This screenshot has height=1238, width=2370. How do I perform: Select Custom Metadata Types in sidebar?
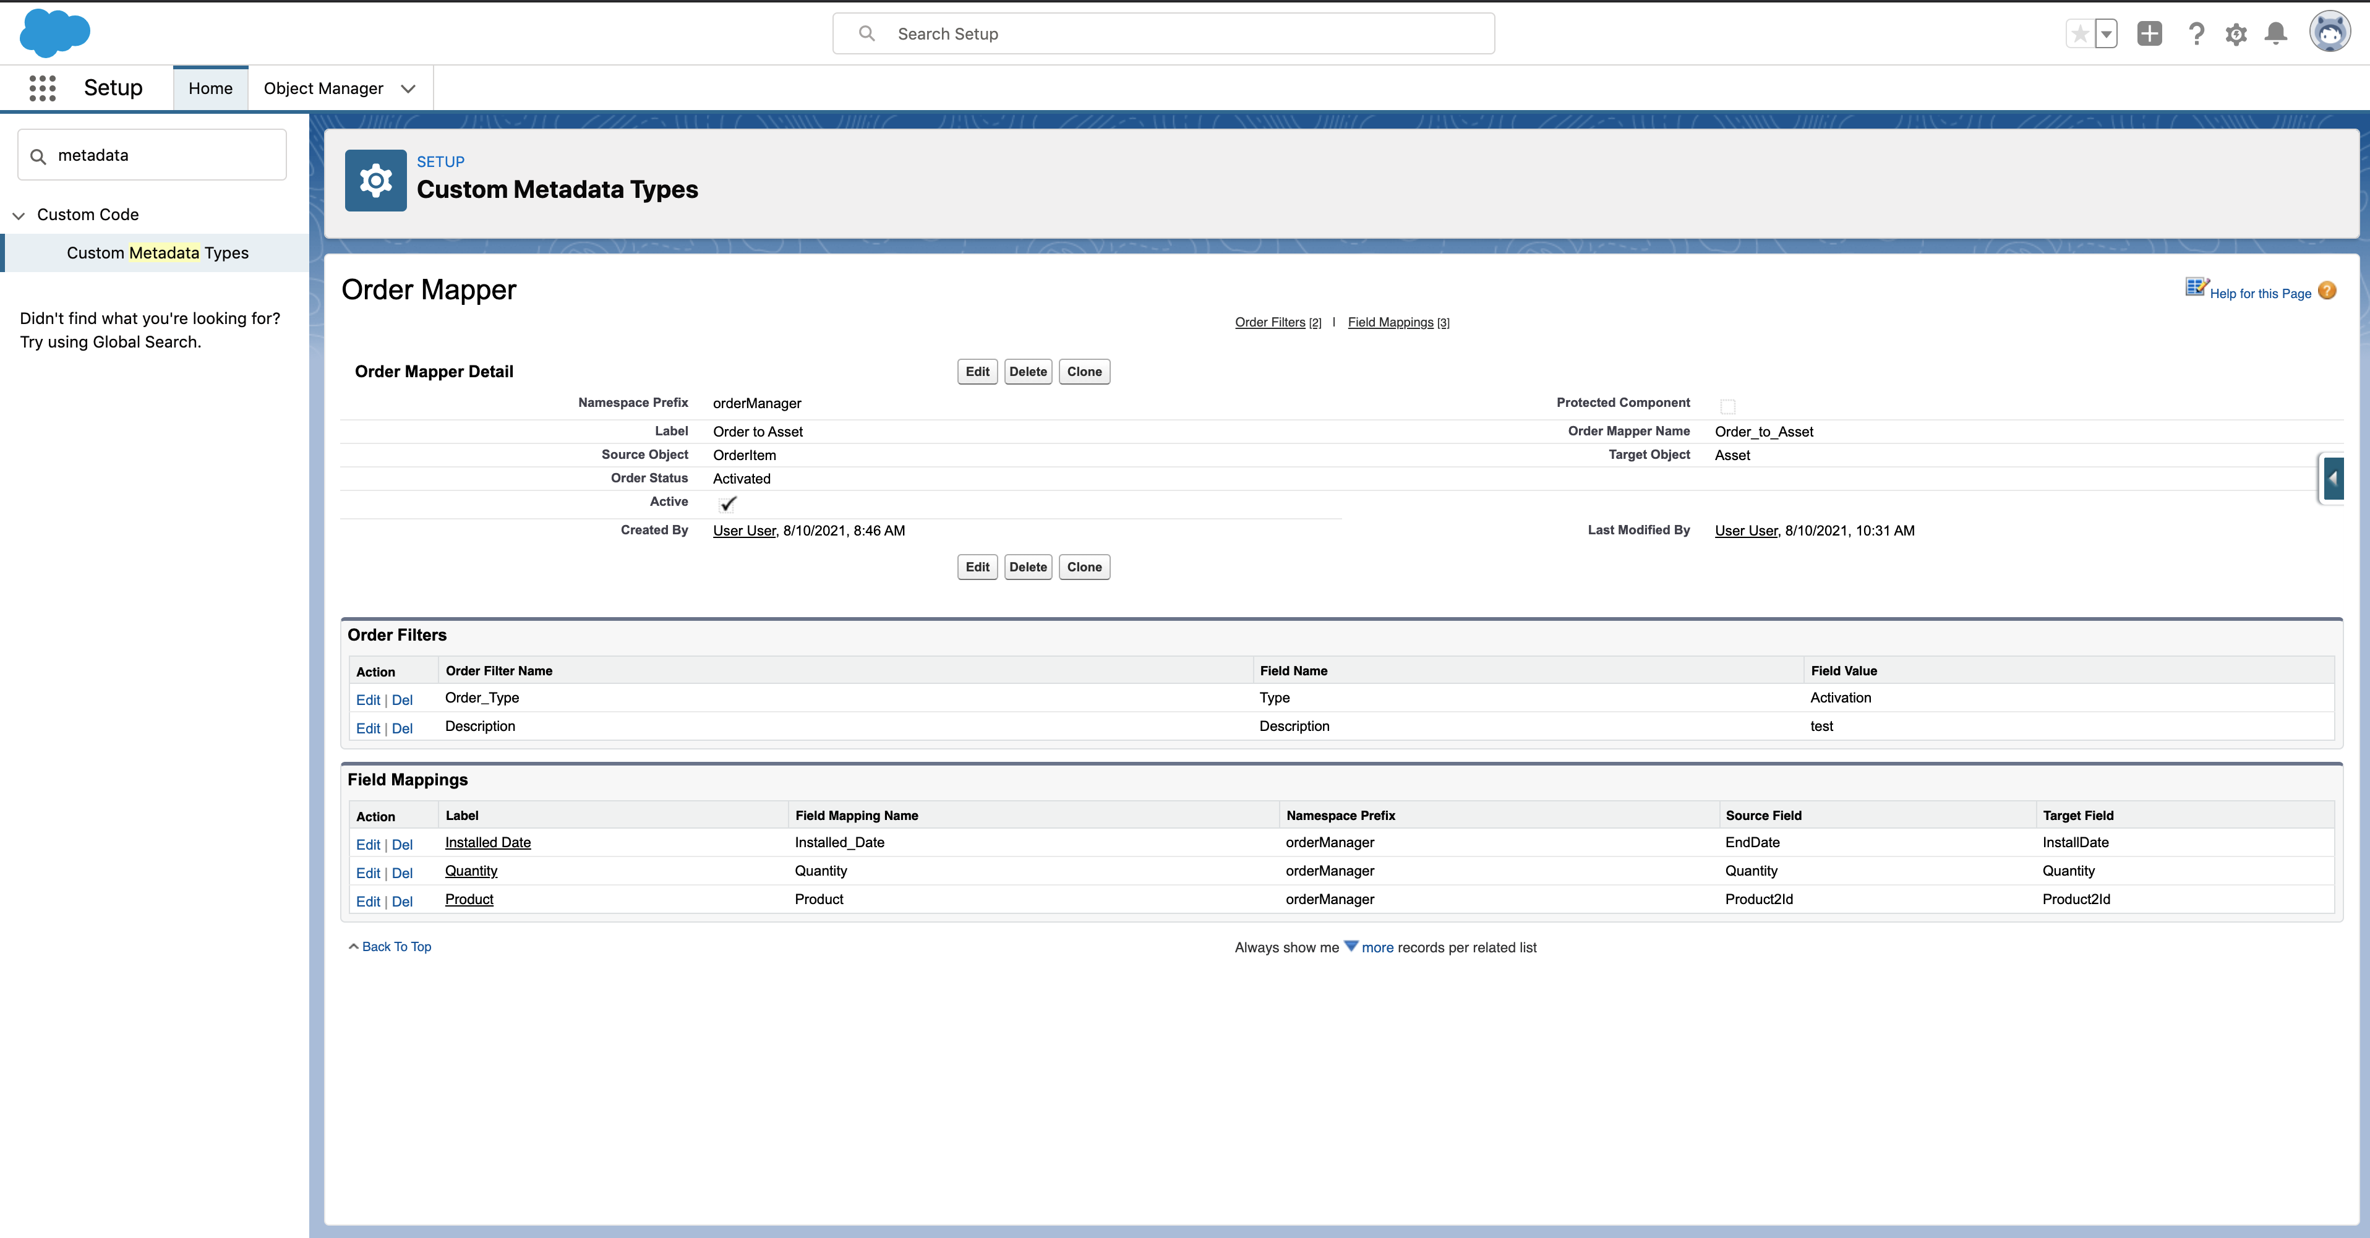[x=157, y=253]
